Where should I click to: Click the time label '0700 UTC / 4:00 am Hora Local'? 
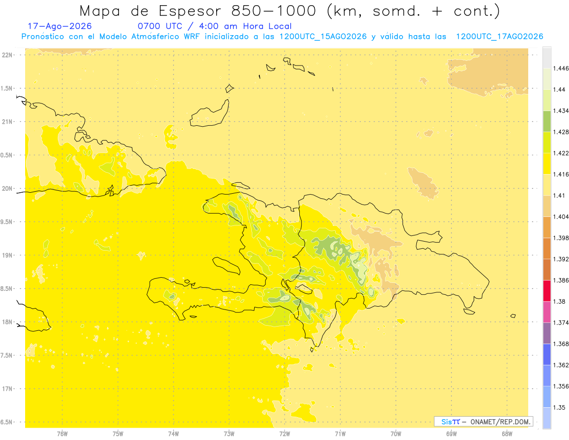(x=214, y=26)
